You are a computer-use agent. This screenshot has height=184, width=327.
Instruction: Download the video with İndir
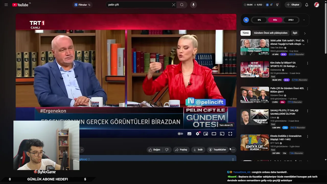click(x=198, y=150)
